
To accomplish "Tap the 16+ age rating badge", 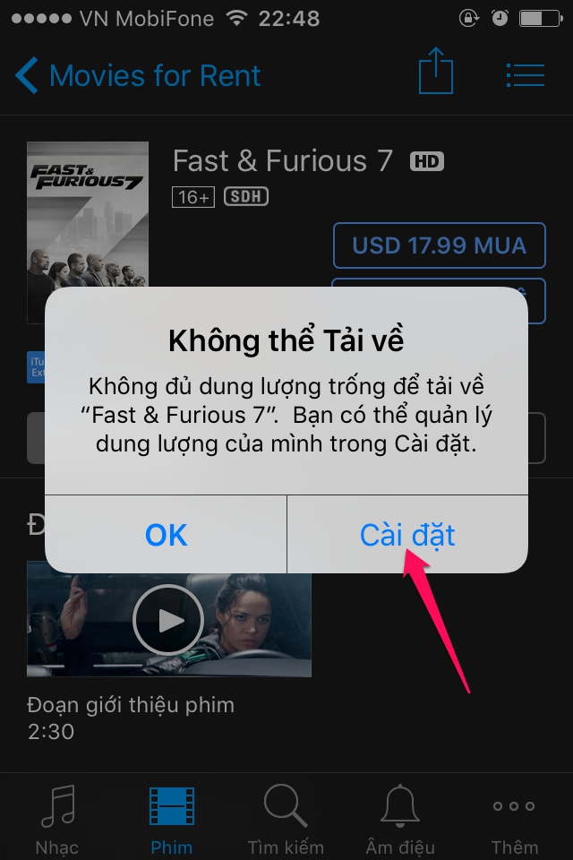I will (x=193, y=197).
